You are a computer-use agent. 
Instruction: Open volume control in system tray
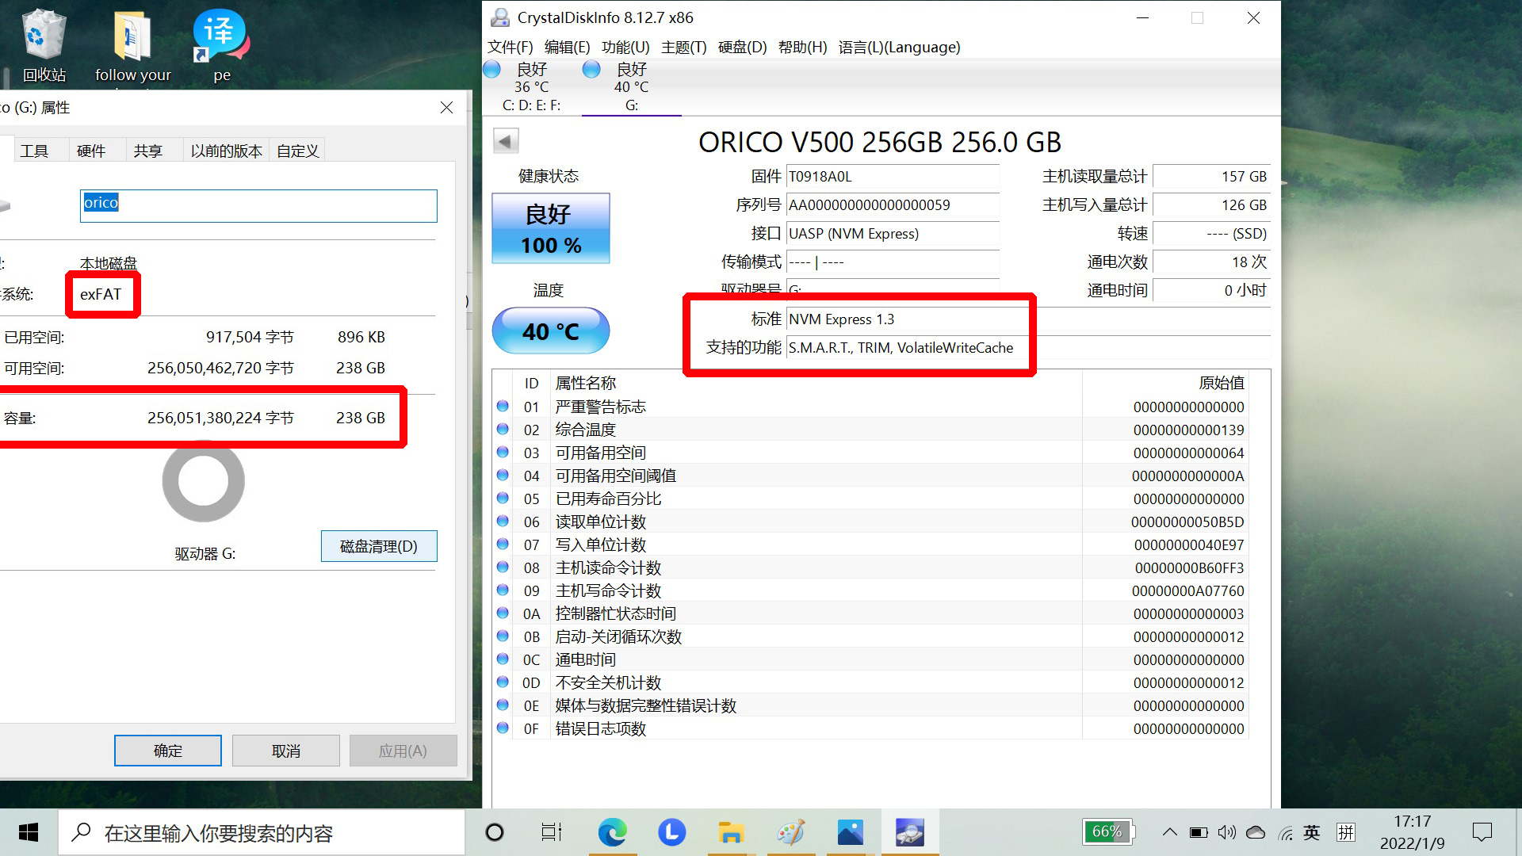(1226, 832)
